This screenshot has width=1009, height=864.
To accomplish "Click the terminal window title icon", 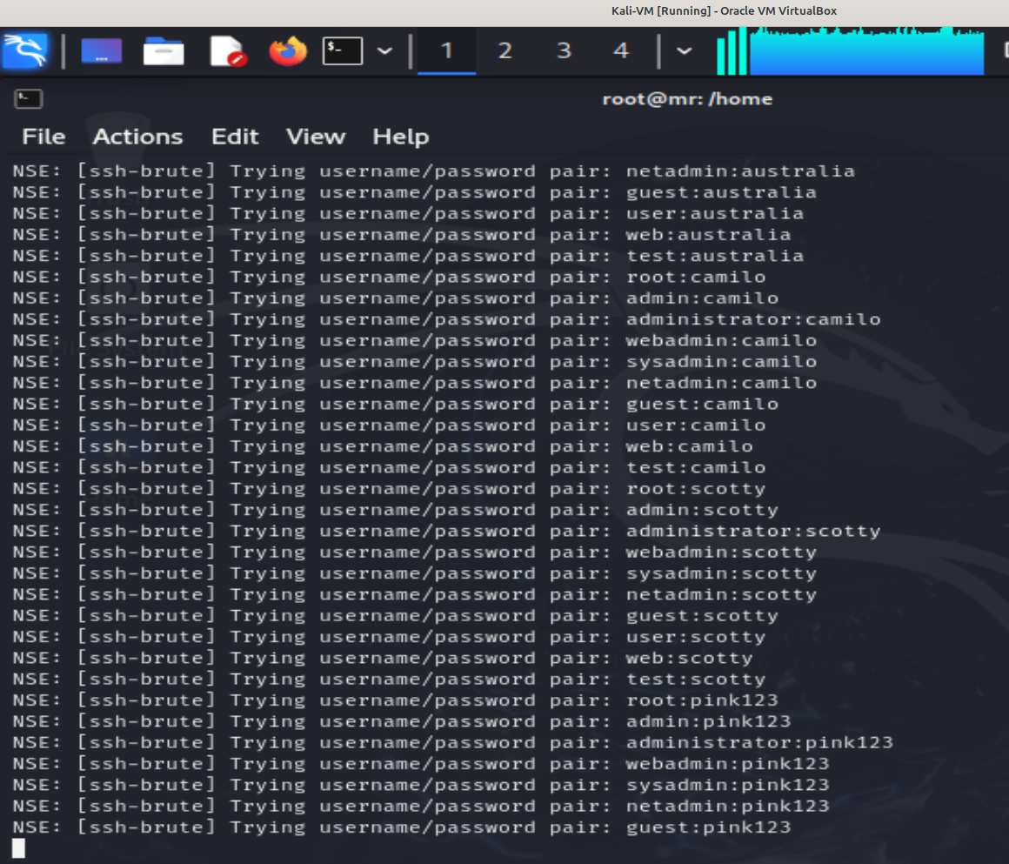I will click(x=29, y=98).
